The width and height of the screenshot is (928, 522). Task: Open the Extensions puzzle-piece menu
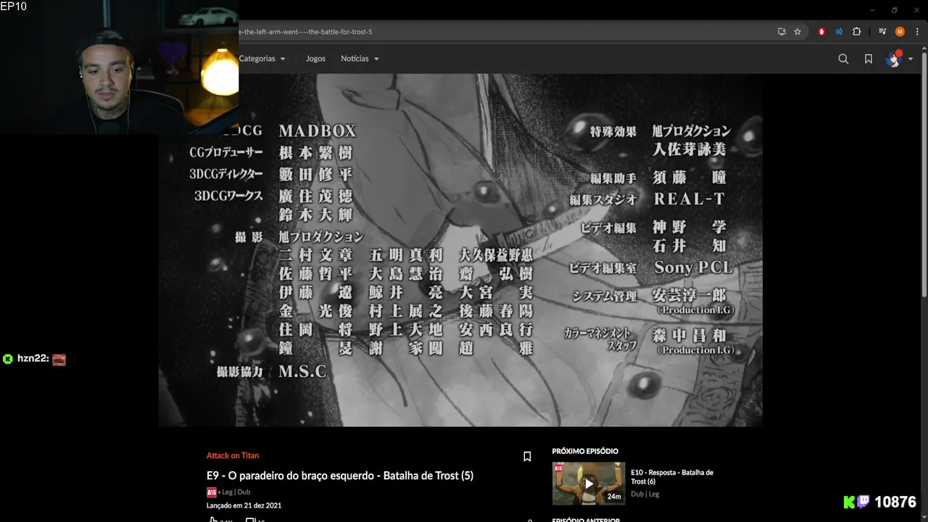[x=856, y=32]
